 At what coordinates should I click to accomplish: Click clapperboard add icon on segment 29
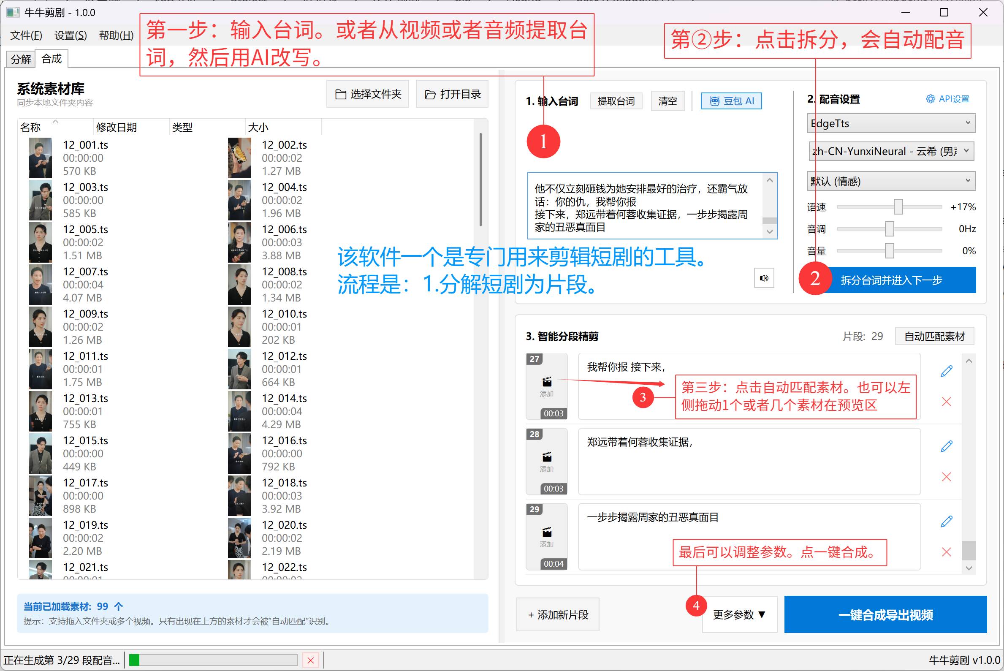547,532
